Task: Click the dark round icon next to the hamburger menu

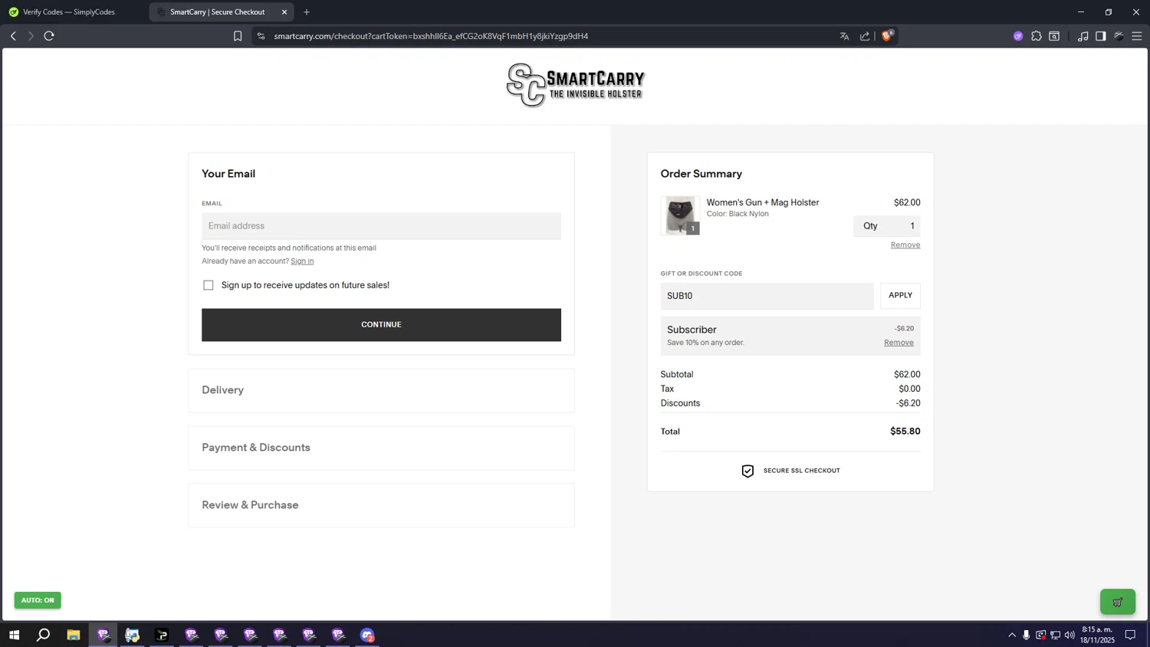Action: [x=1119, y=36]
